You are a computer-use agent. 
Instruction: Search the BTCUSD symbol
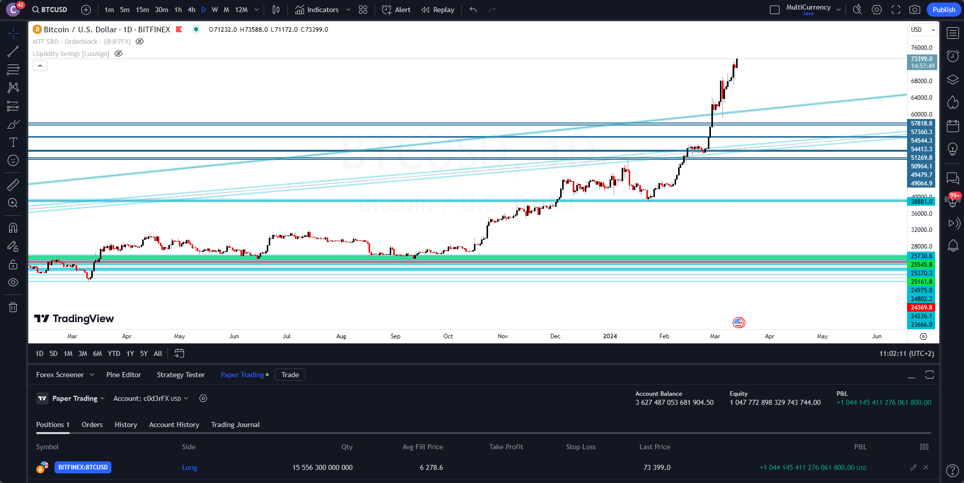(x=49, y=10)
